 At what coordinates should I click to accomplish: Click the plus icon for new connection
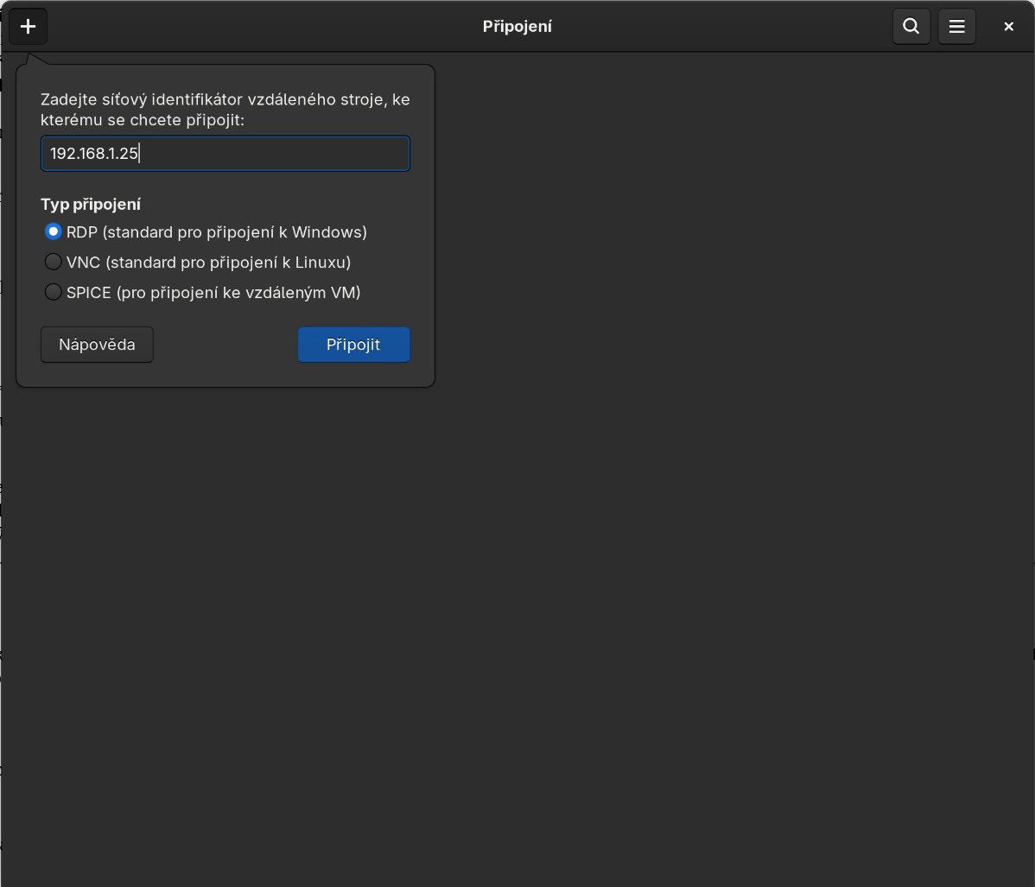click(x=28, y=27)
